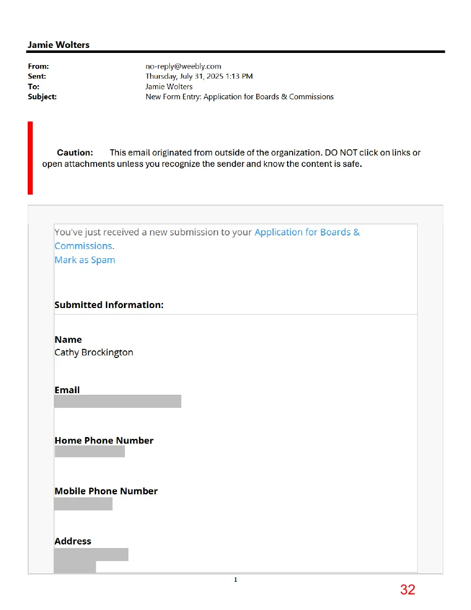Screen dimensions: 471x610
Task: Click the bold Caution: word
Action: [75, 152]
